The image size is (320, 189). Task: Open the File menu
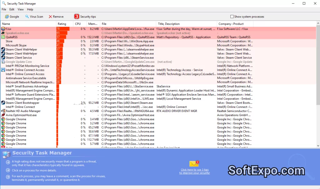tap(4, 9)
